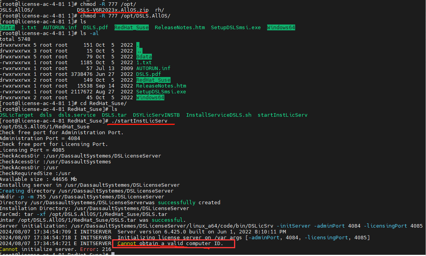The width and height of the screenshot is (426, 256).
Task: Click the 2117672 file size value
Action: (x=82, y=91)
